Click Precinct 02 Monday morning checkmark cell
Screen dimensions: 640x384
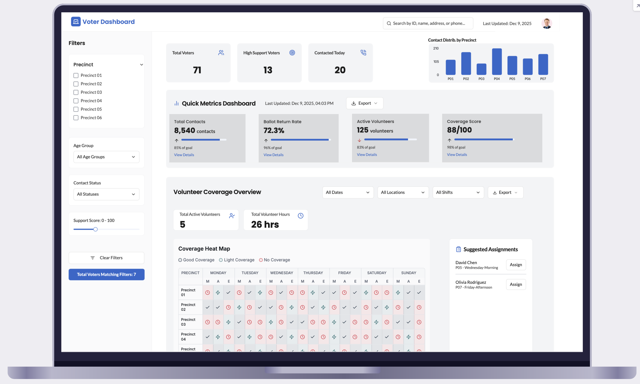coord(208,307)
